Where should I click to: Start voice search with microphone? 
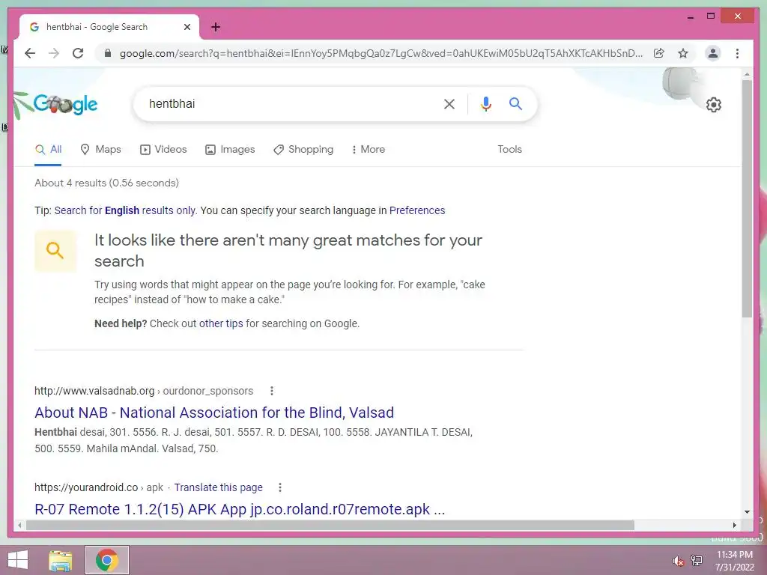point(485,103)
